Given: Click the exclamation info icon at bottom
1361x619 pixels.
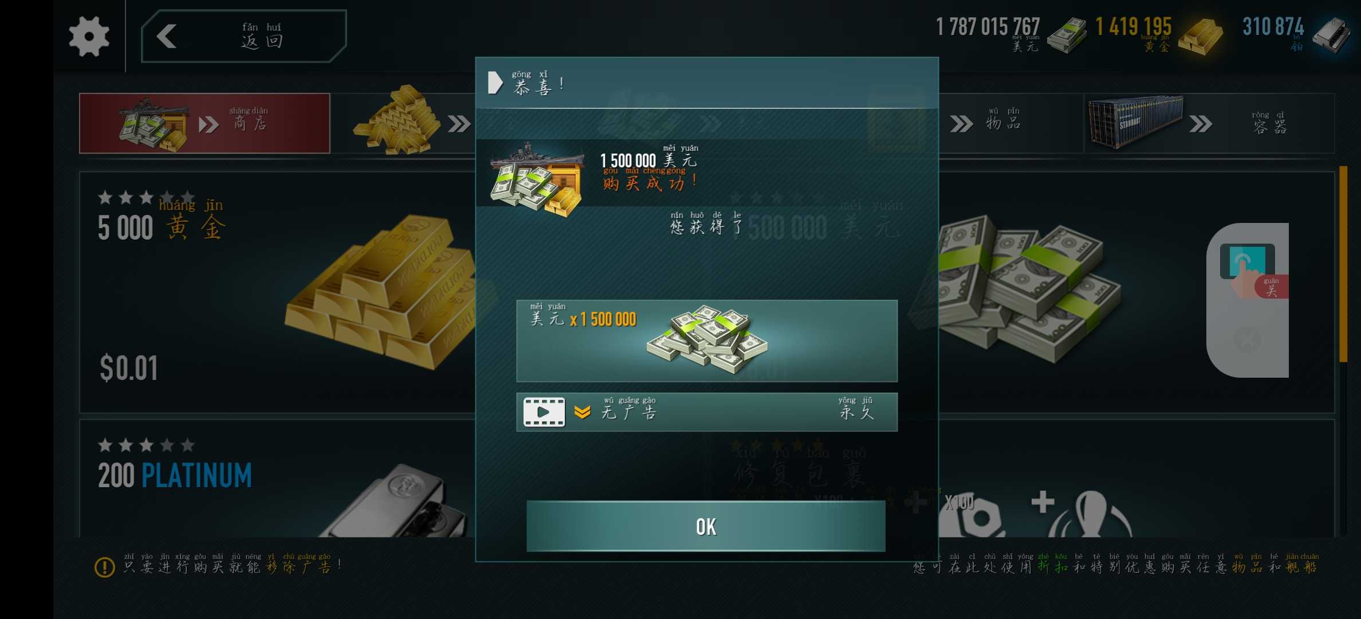Looking at the screenshot, I should [x=104, y=567].
